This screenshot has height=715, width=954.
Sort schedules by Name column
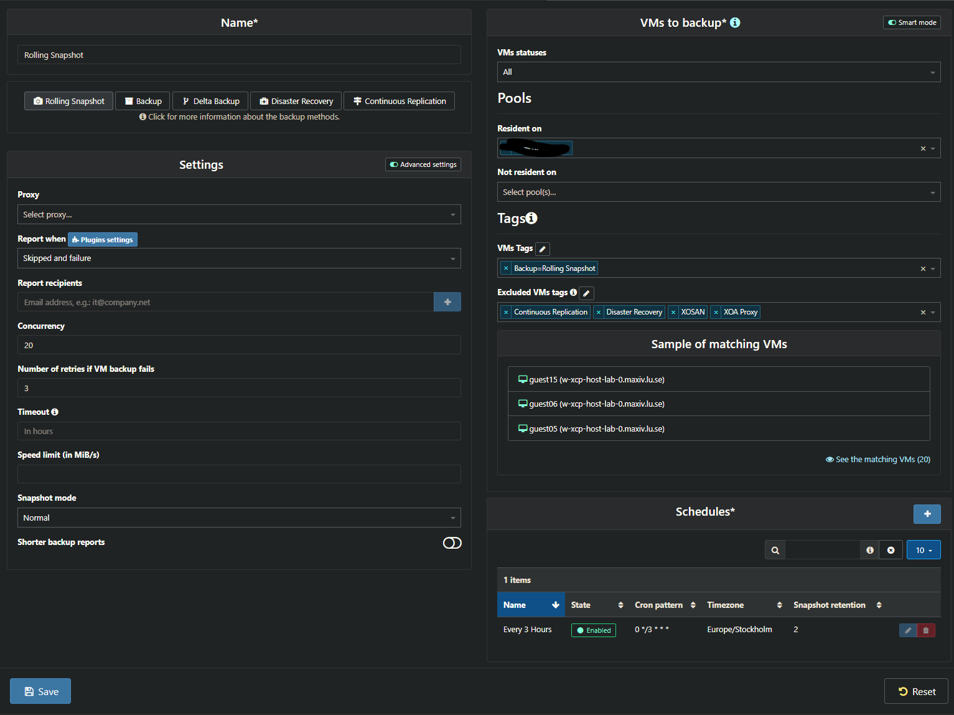click(x=531, y=605)
